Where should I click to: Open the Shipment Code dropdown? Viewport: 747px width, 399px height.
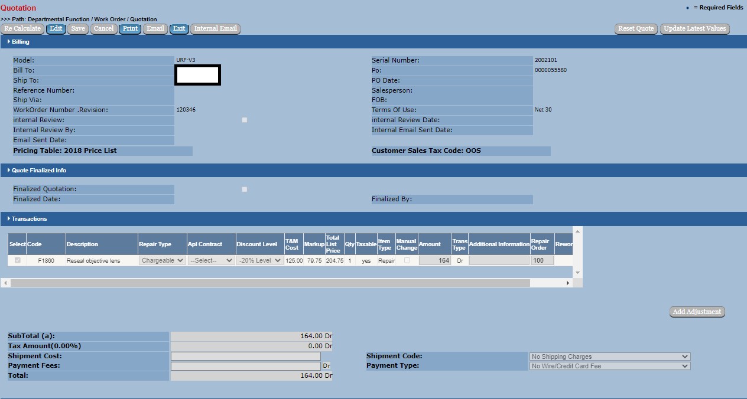coord(609,357)
